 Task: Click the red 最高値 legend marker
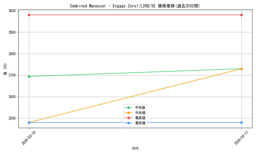click(129, 118)
